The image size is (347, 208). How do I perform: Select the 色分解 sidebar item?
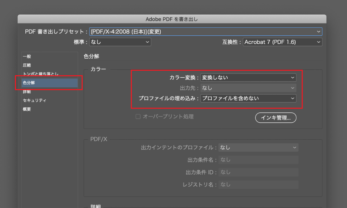tap(29, 83)
